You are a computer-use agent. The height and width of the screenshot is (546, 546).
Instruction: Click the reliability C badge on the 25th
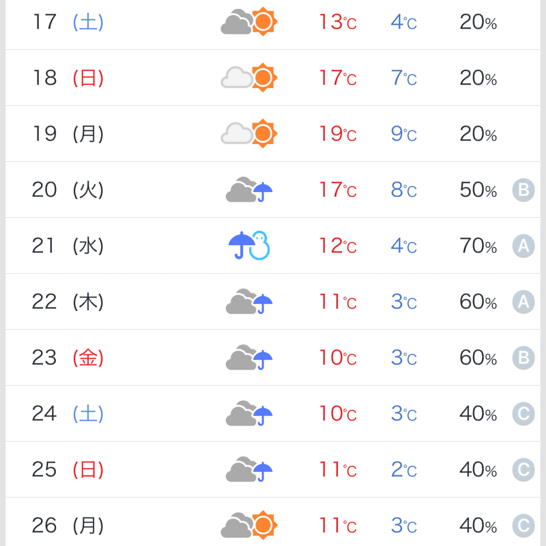point(523,470)
